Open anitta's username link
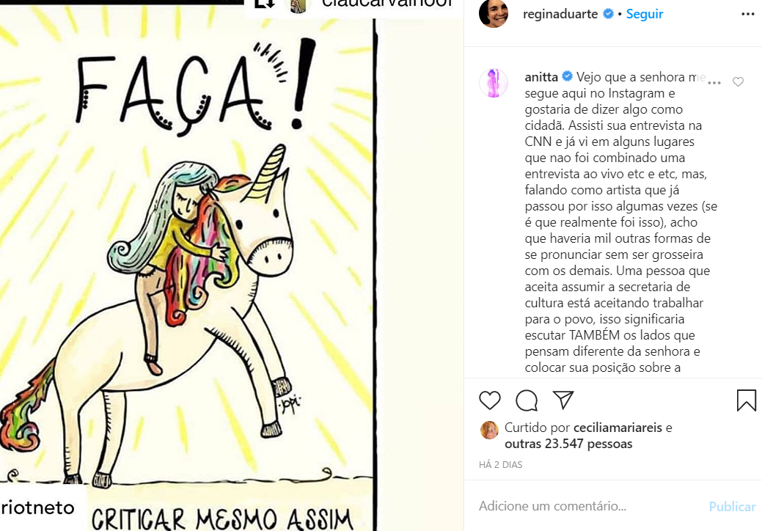The image size is (762, 531). tap(541, 77)
